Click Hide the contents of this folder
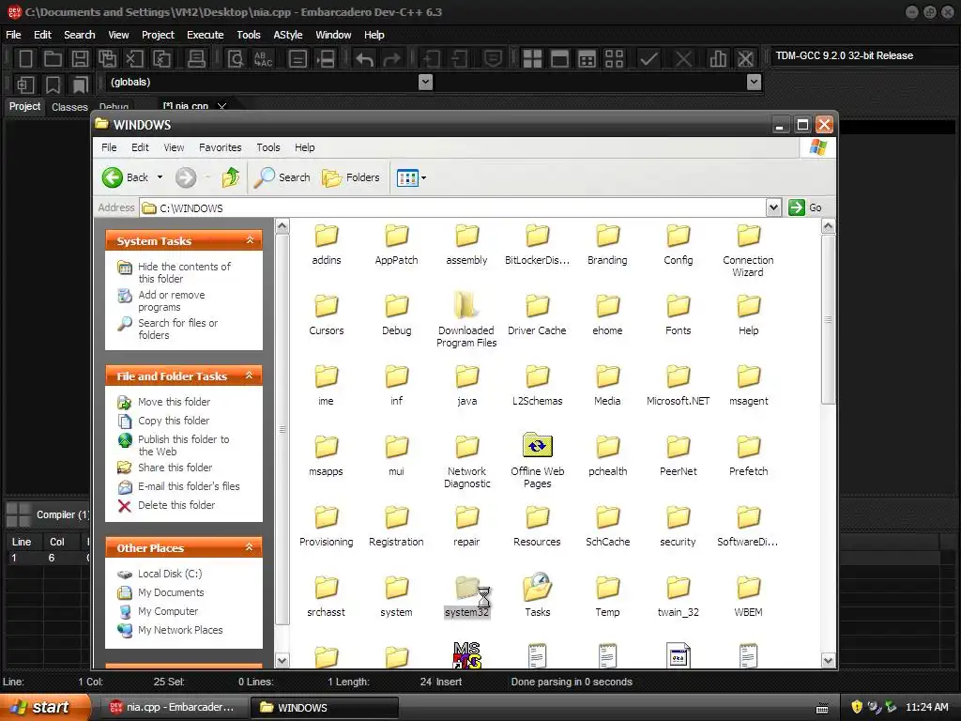This screenshot has width=961, height=721. pyautogui.click(x=184, y=273)
